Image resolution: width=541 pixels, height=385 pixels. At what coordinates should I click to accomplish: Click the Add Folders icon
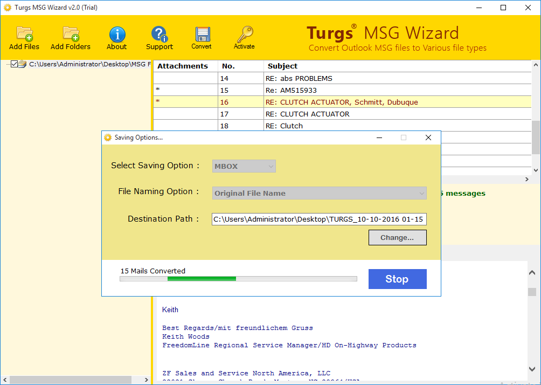[71, 34]
